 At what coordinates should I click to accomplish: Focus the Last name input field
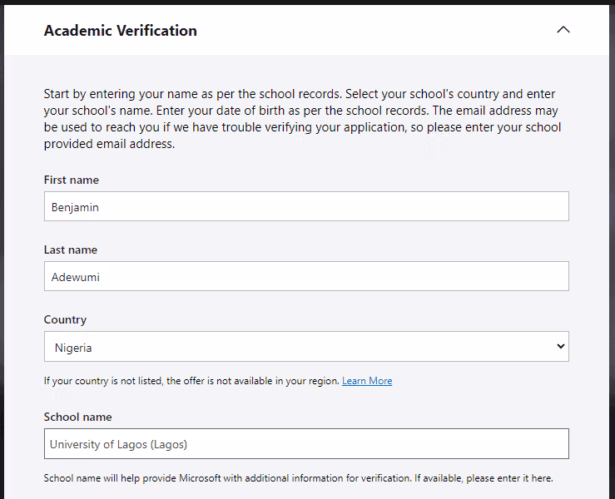[x=306, y=277]
